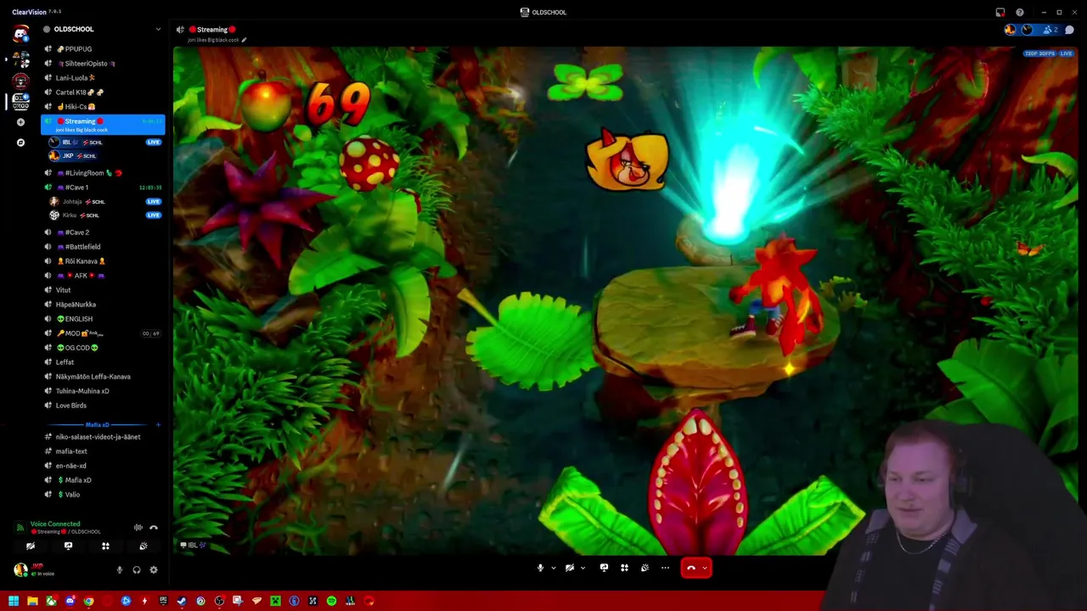Open more options ellipsis in stream bar

coord(665,568)
